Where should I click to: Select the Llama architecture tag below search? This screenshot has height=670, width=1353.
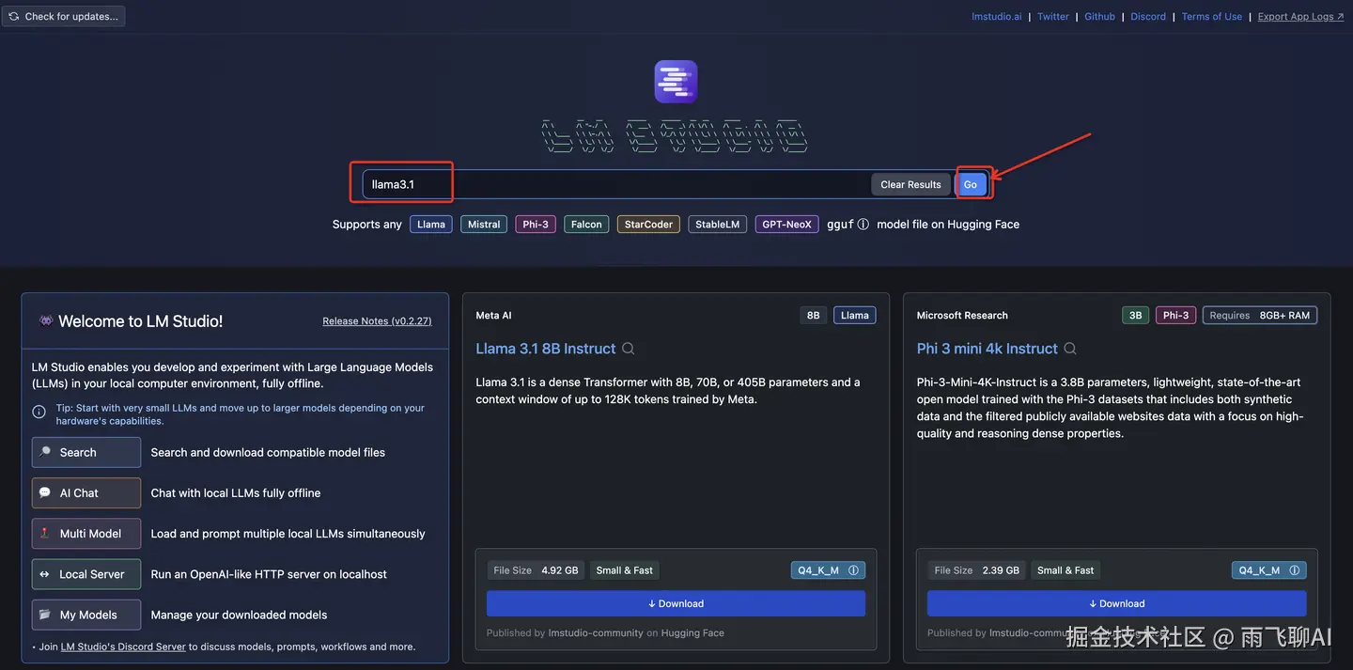[x=431, y=225]
